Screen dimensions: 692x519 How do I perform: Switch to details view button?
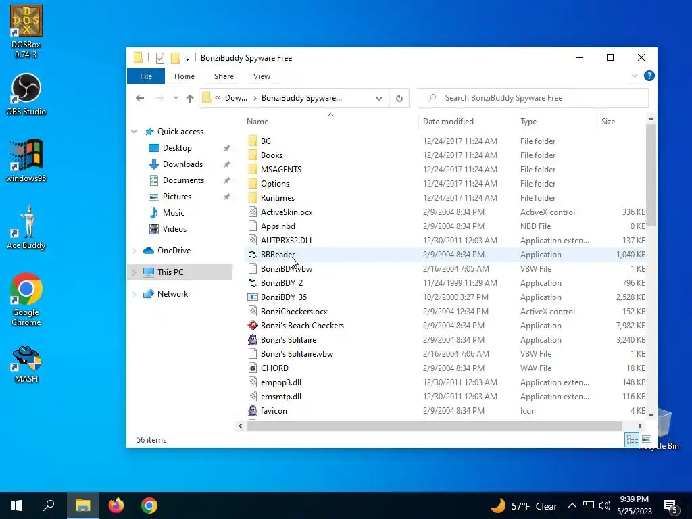pyautogui.click(x=632, y=439)
